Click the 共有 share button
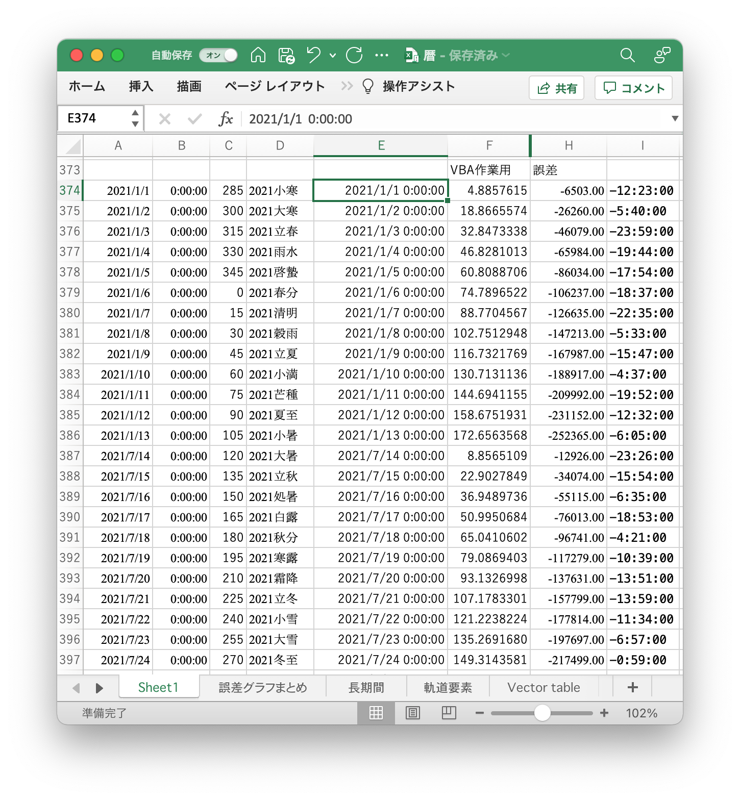Image resolution: width=740 pixels, height=800 pixels. 557,88
